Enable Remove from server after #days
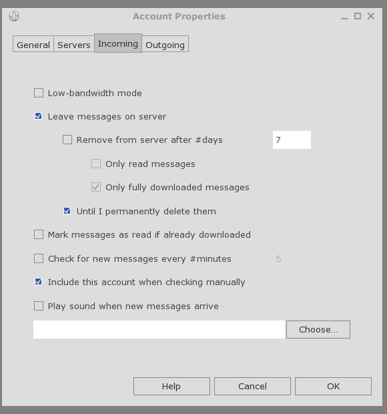Image resolution: width=387 pixels, height=414 pixels. pyautogui.click(x=67, y=140)
